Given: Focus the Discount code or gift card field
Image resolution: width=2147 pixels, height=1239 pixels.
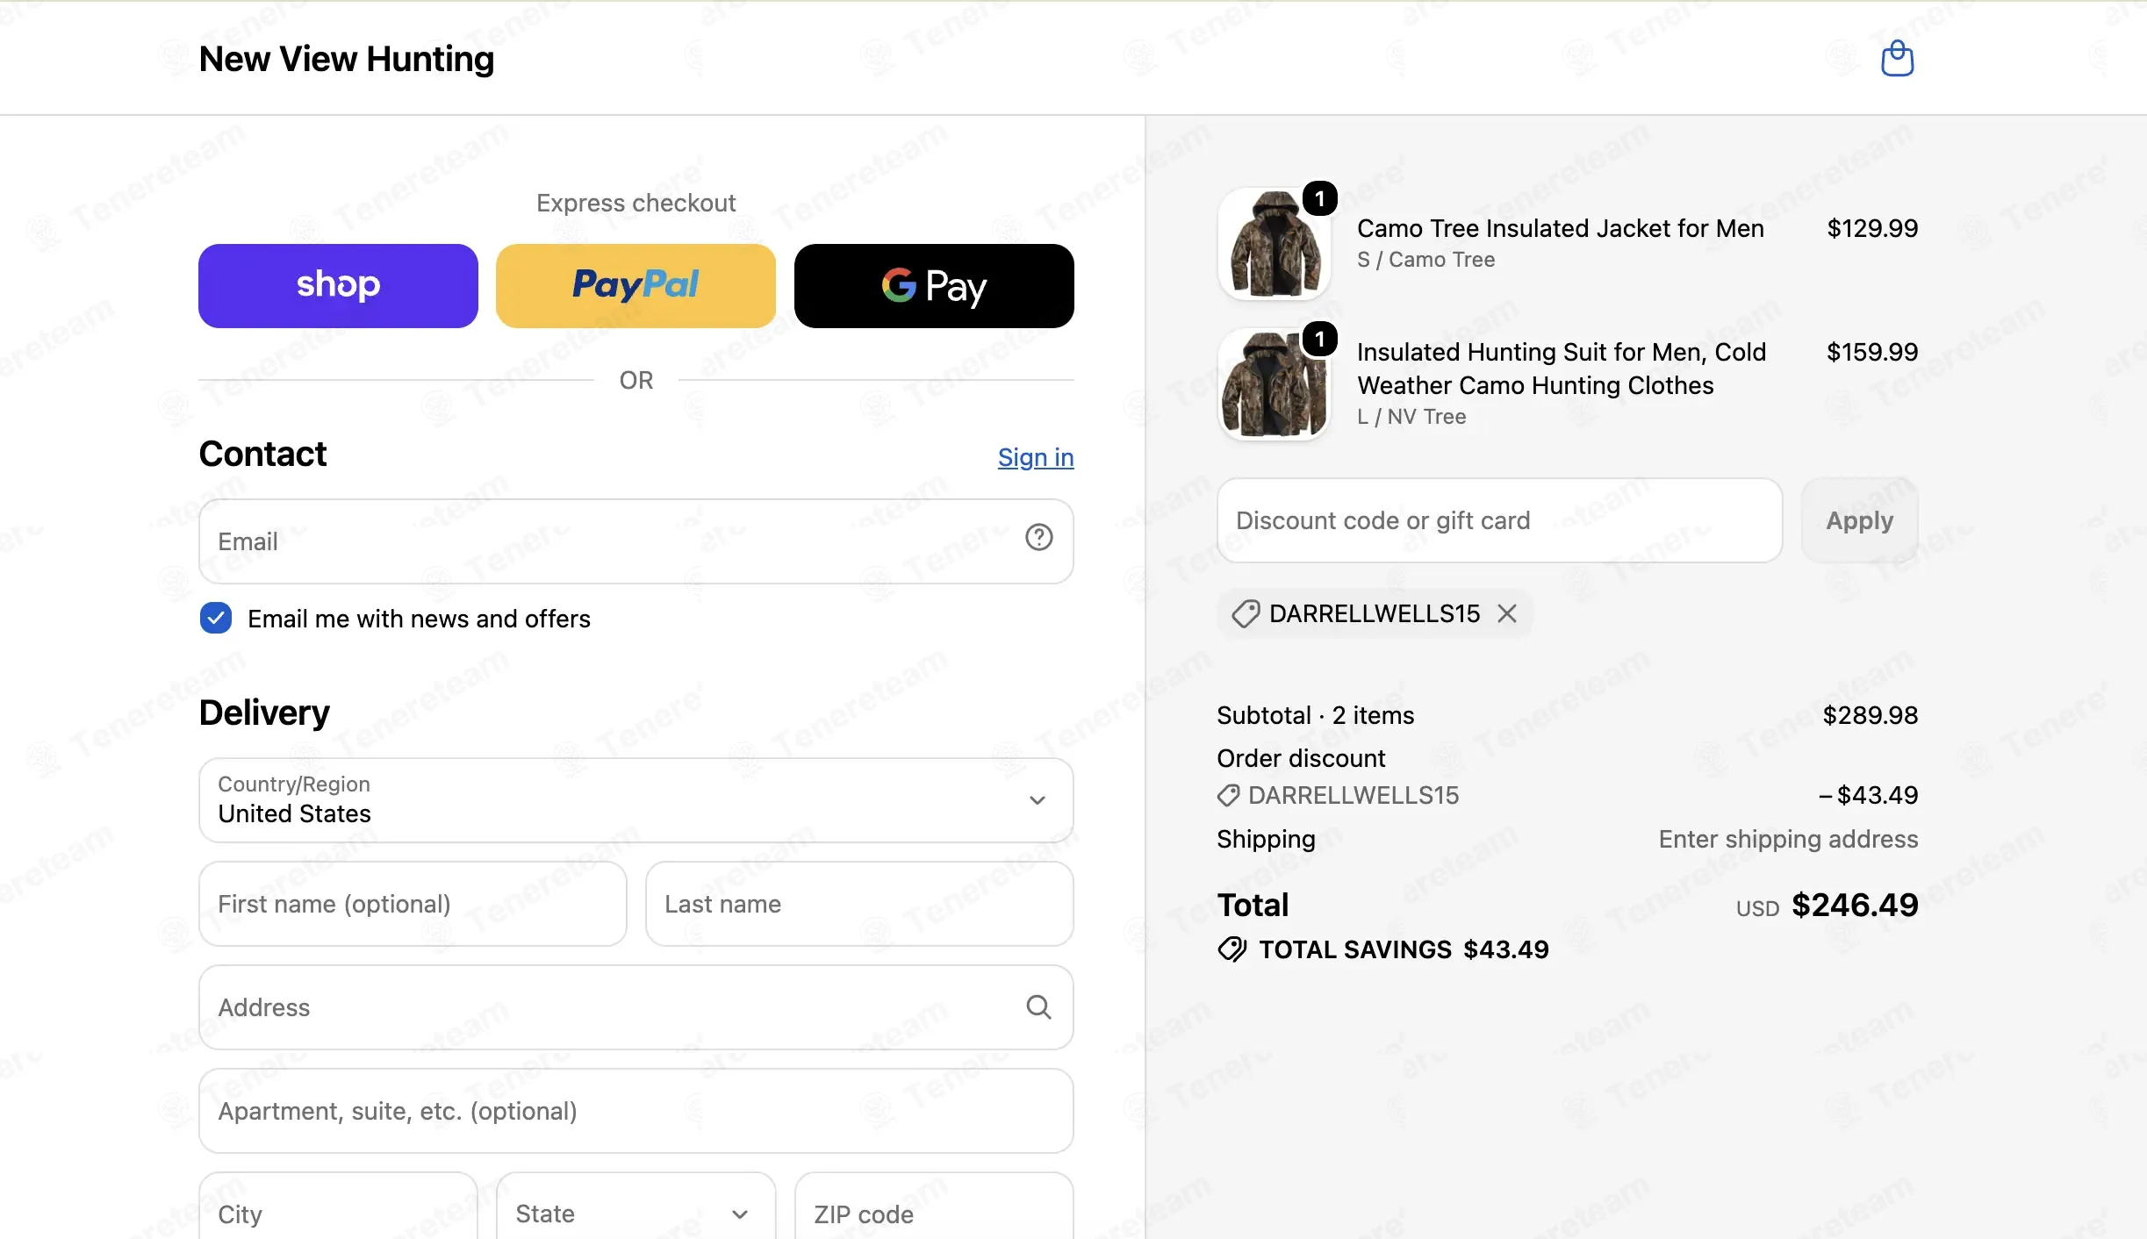Looking at the screenshot, I should pos(1499,520).
